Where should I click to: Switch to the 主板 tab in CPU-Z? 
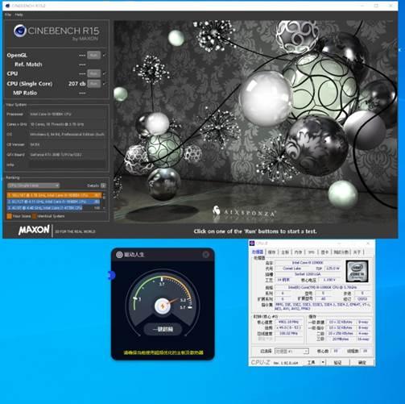coord(285,252)
